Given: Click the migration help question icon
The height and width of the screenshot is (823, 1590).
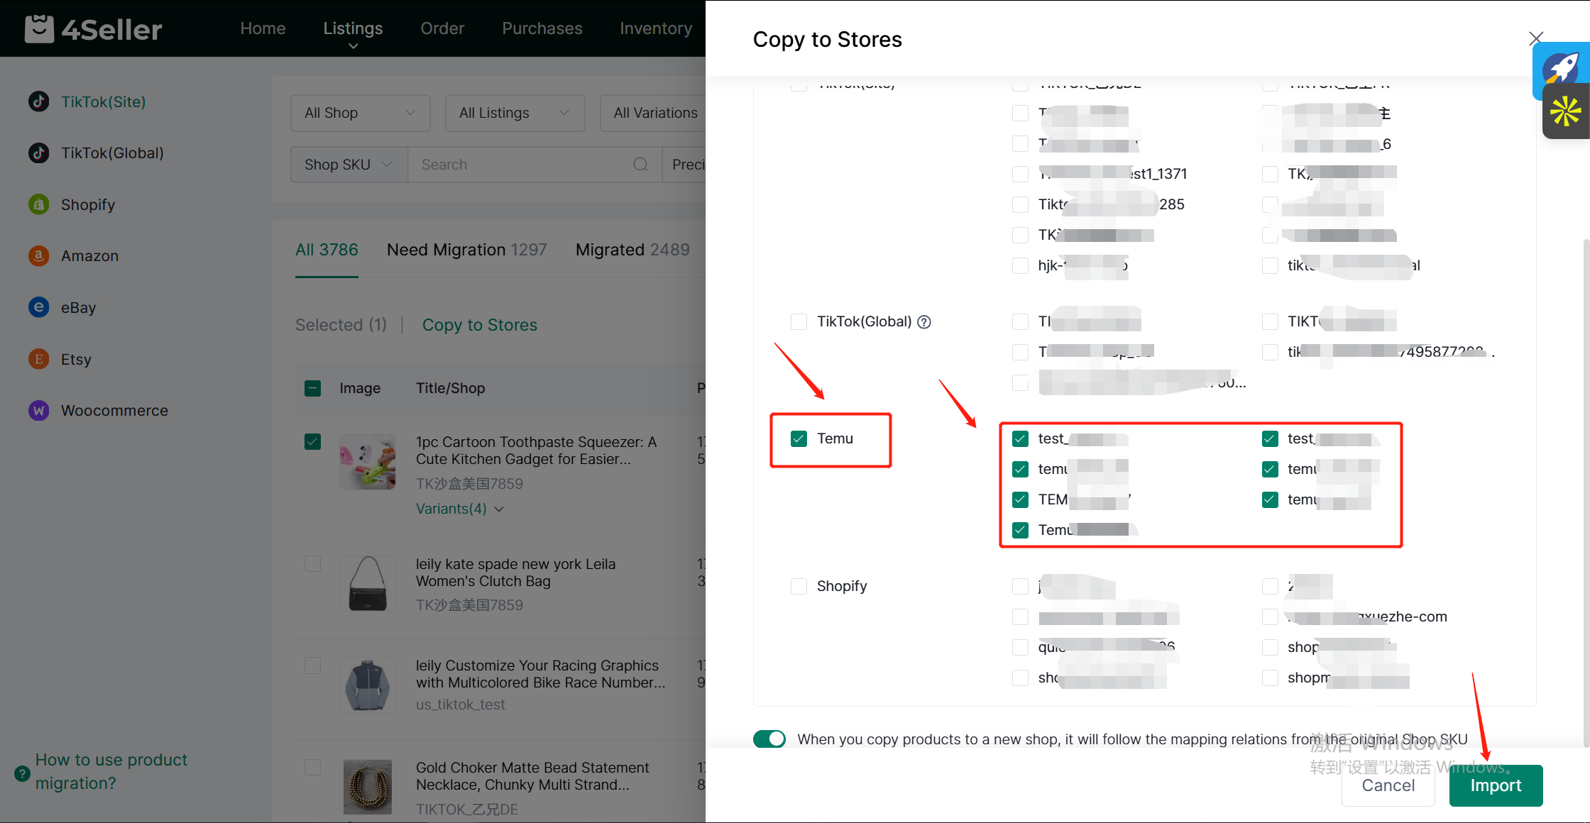Looking at the screenshot, I should click(22, 773).
